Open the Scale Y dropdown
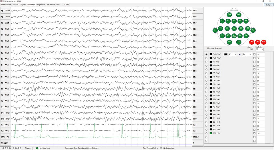 pos(259,49)
